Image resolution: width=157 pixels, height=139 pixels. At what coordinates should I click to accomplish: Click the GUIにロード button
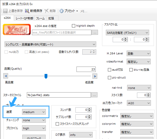tap(34, 137)
